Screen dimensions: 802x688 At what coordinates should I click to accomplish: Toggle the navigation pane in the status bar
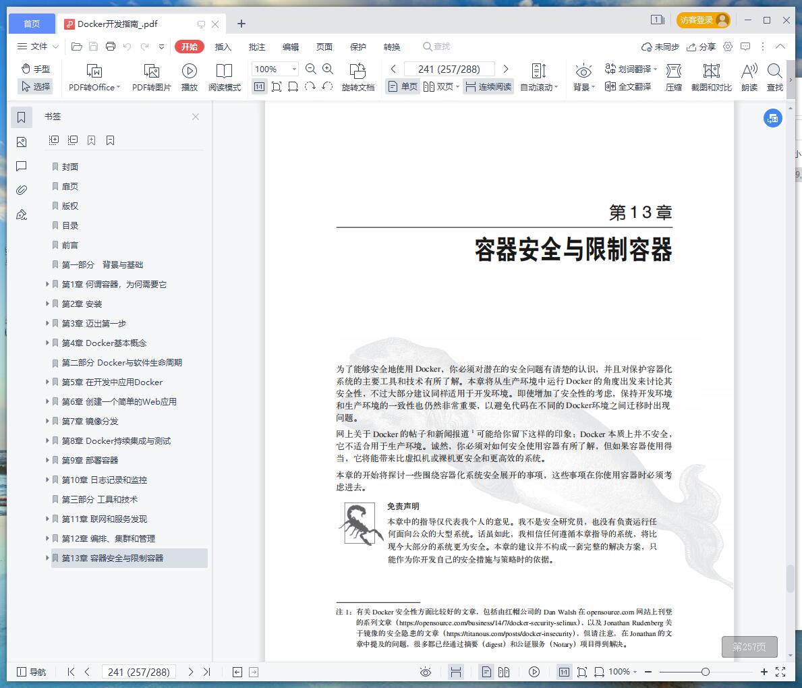click(x=31, y=672)
